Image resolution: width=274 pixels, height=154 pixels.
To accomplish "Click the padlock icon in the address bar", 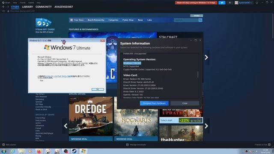I will coord(8,11).
